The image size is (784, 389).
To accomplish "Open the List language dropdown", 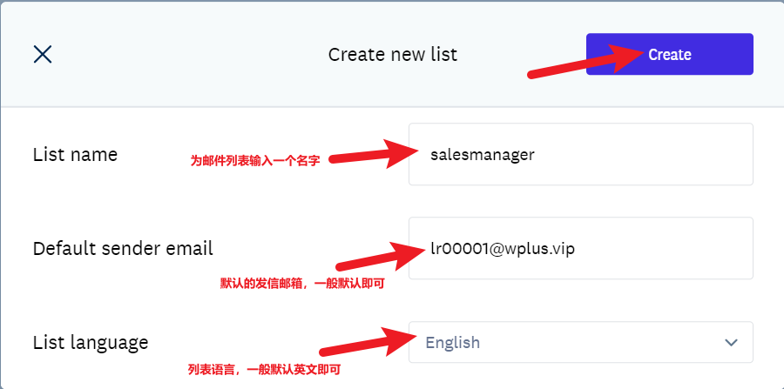I will pyautogui.click(x=580, y=342).
